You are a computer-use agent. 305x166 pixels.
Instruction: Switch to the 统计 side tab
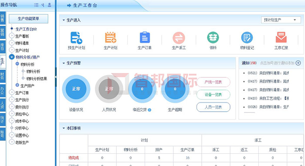(x=2, y=120)
